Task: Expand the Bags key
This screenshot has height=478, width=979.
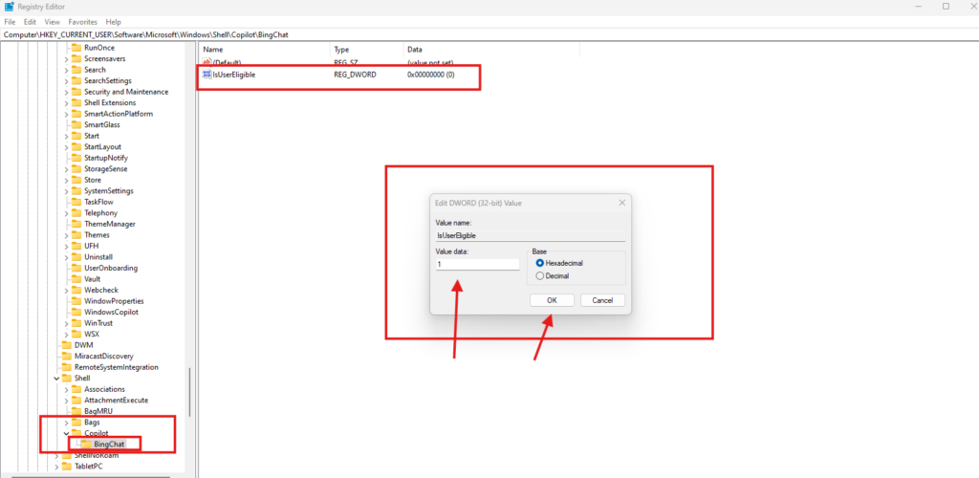Action: coord(66,422)
